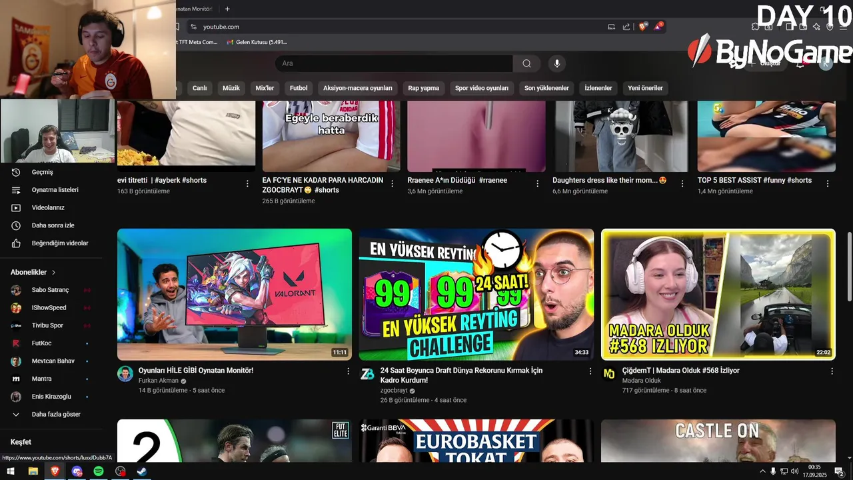Select the Rap yapma filter chip

tap(424, 88)
